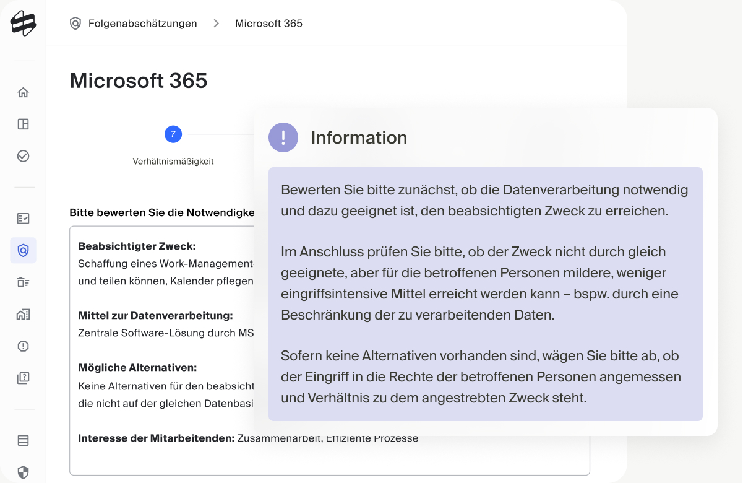Open the half-filled shield icon at the sidebar bottom

(23, 472)
